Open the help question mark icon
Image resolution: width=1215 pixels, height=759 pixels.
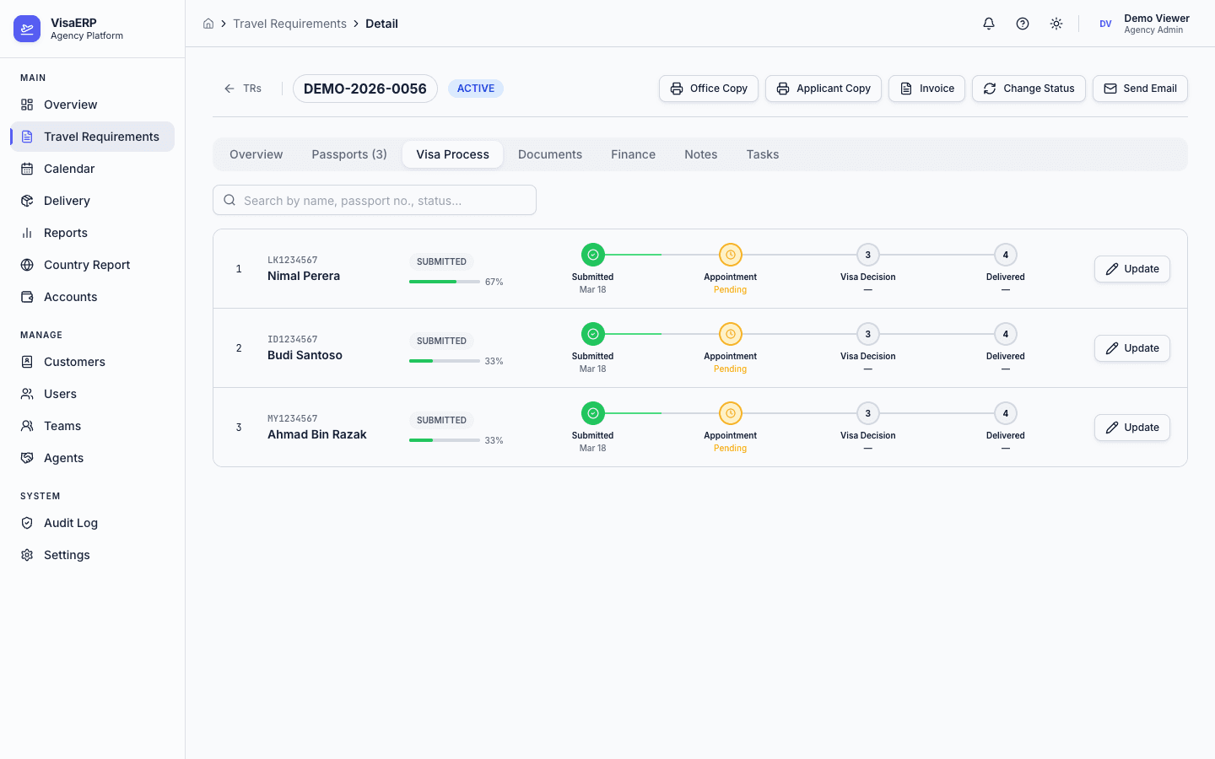pyautogui.click(x=1023, y=24)
